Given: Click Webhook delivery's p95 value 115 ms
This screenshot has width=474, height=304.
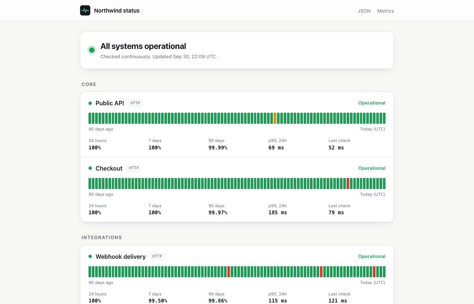Looking at the screenshot, I should (278, 301).
